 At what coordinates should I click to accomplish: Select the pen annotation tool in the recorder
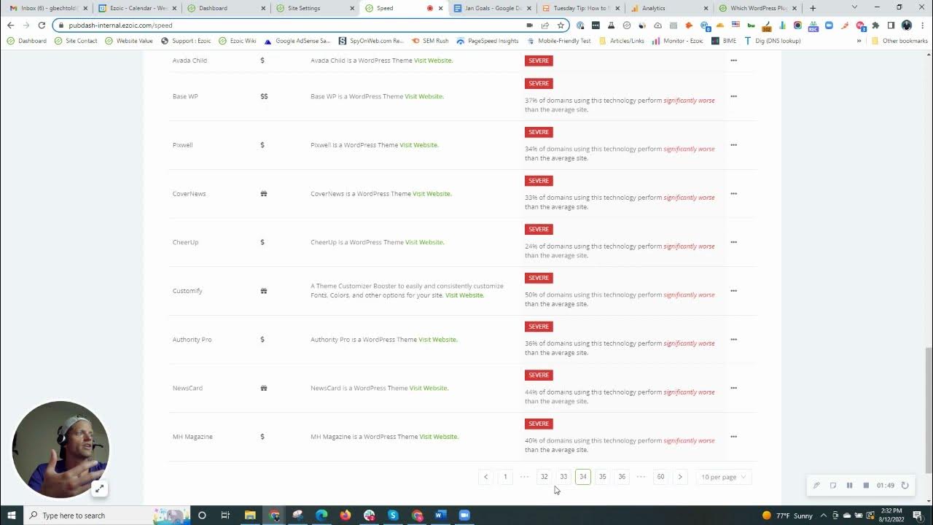click(816, 485)
